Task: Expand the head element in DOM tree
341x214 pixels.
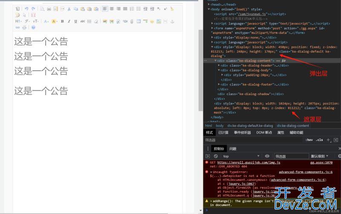Action: point(209,4)
